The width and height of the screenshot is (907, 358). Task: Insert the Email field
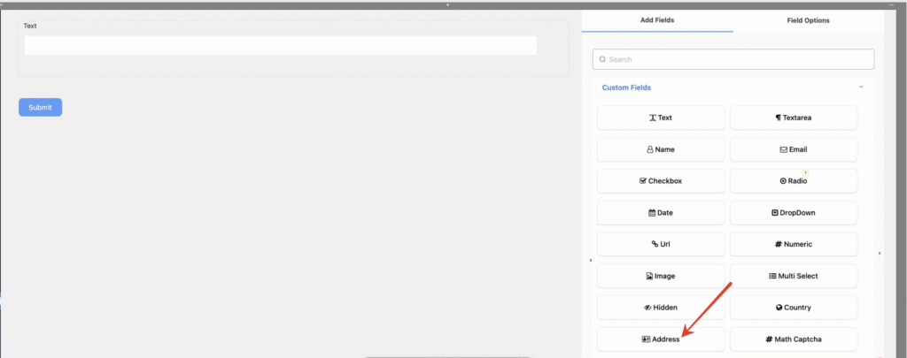793,149
